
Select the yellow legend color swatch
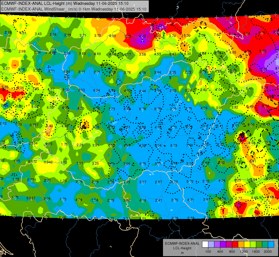pyautogui.click(x=247, y=244)
